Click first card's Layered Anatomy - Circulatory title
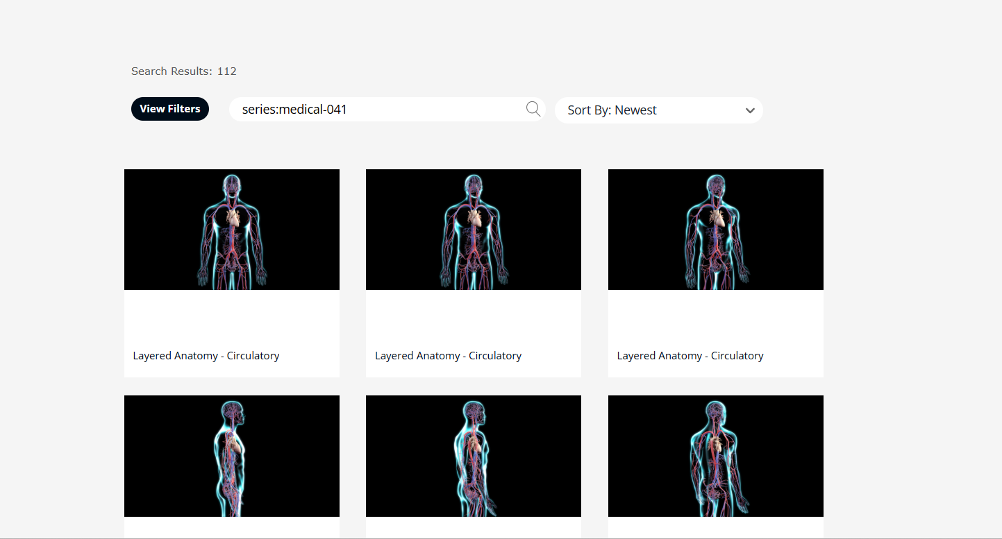1002x539 pixels. pyautogui.click(x=206, y=356)
